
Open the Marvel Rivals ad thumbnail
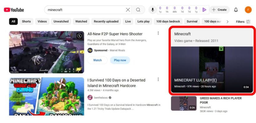[46, 52]
